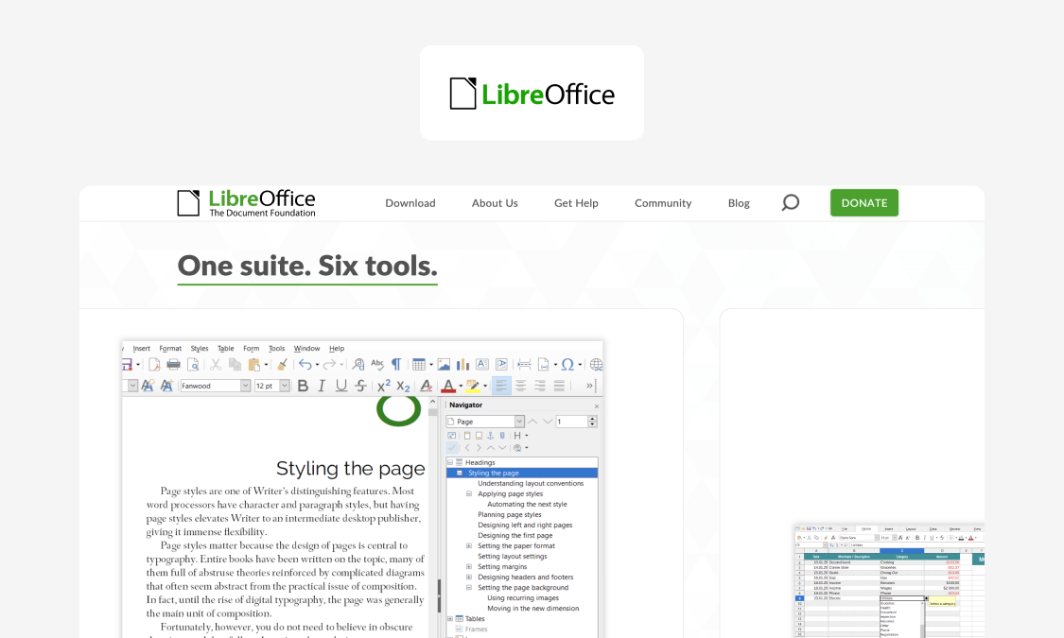This screenshot has width=1064, height=638.
Task: Click the Insert Image icon
Action: 444,364
